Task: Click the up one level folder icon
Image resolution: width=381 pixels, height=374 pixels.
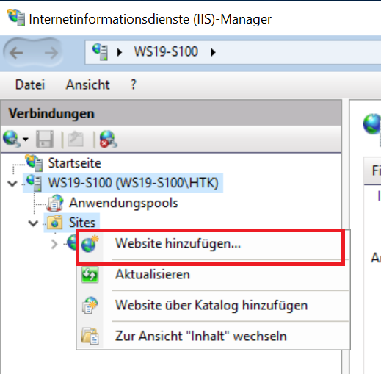Action: tap(76, 139)
